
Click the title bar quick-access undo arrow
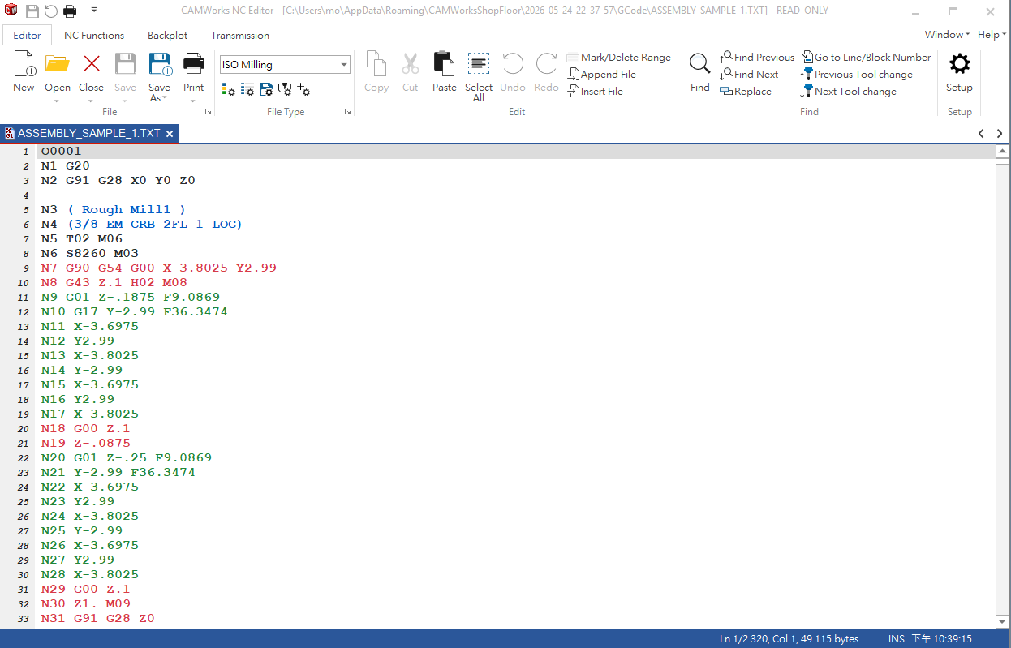coord(51,11)
